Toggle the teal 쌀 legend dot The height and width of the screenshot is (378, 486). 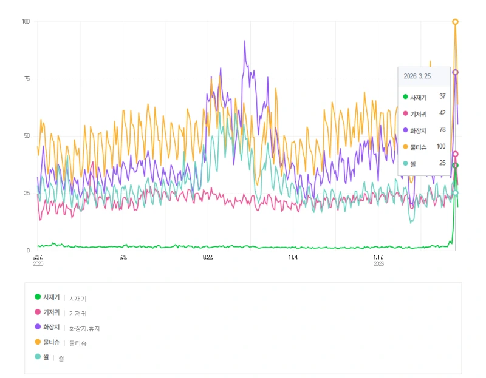[x=38, y=356]
